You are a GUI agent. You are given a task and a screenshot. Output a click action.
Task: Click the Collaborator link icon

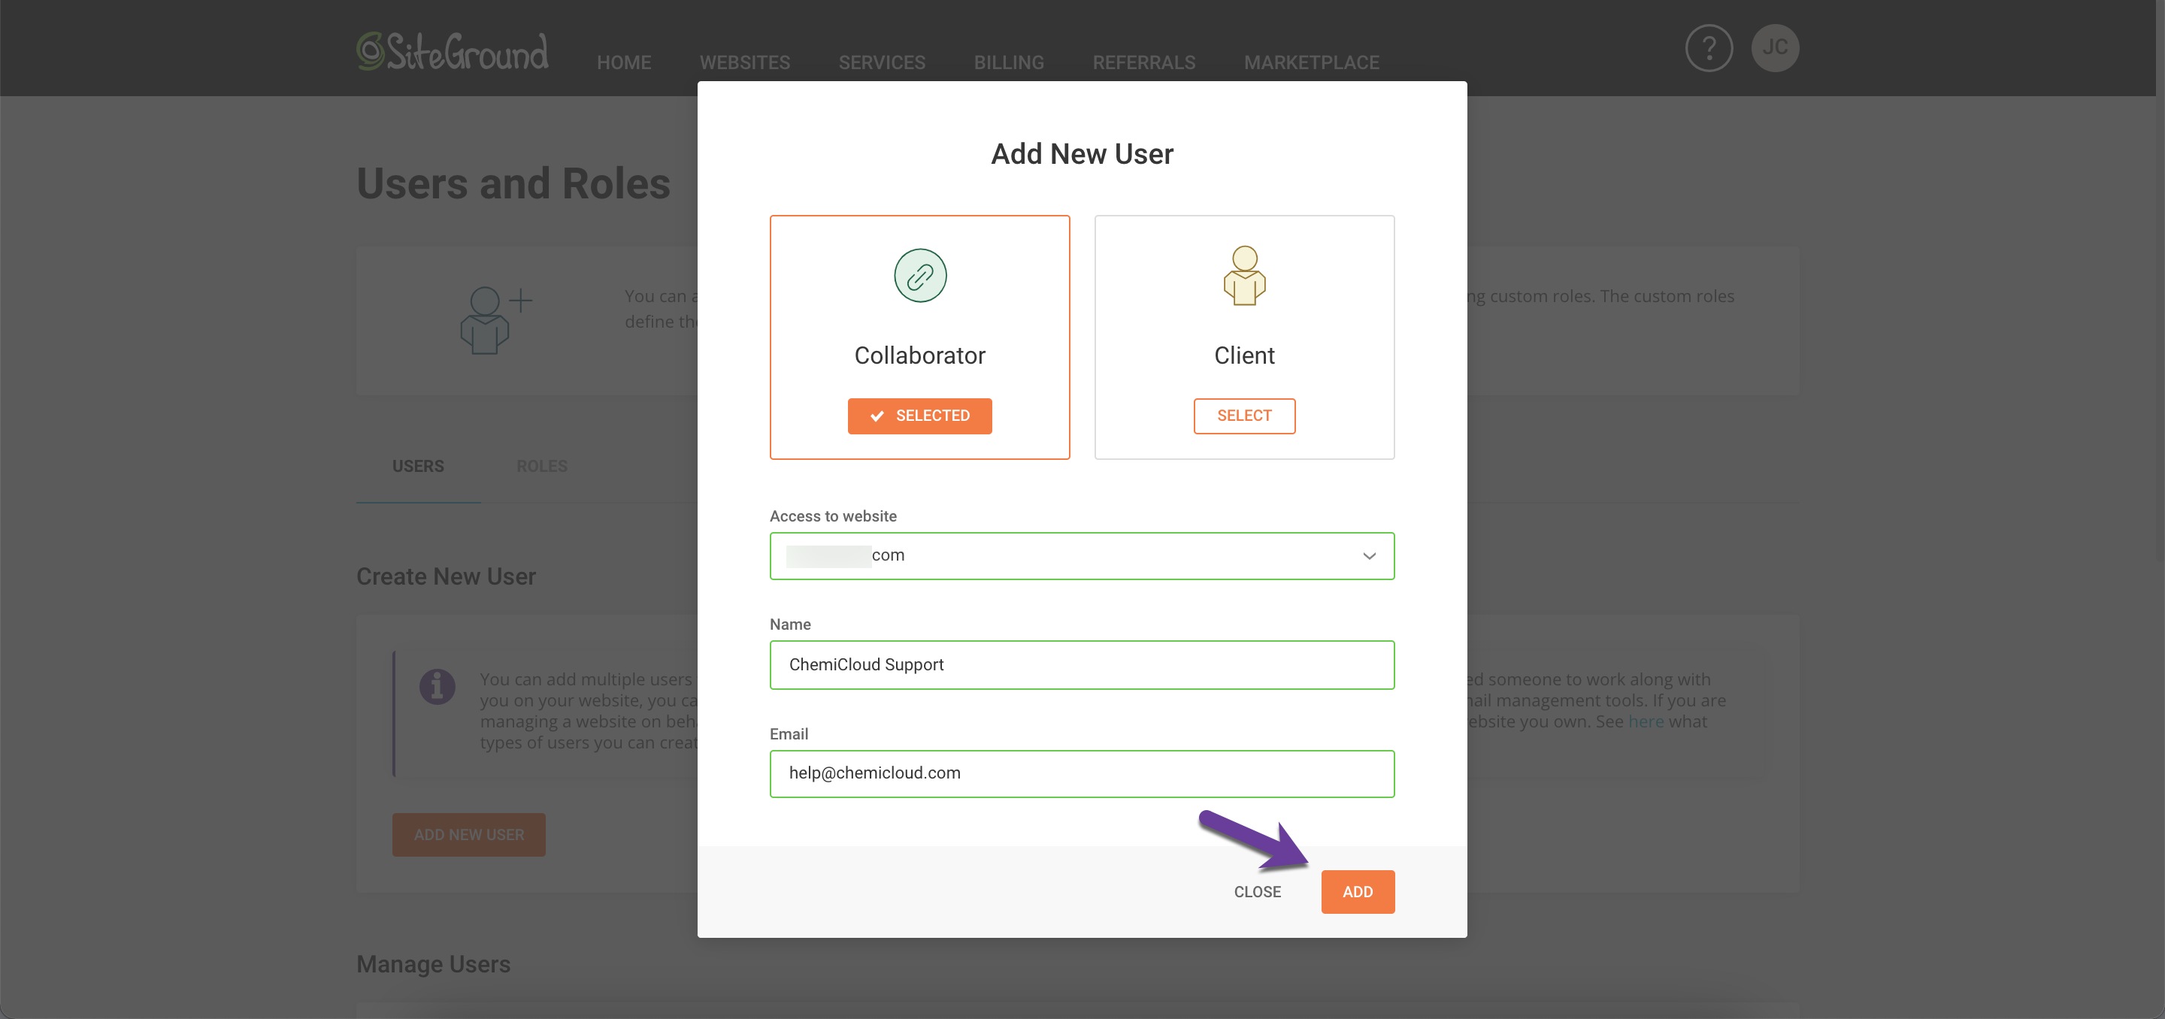pyautogui.click(x=919, y=276)
